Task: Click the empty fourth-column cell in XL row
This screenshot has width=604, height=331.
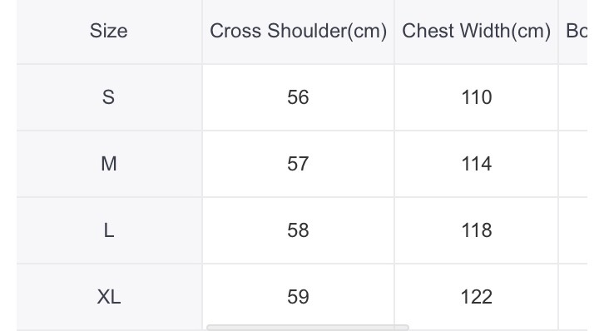Action: [x=572, y=297]
